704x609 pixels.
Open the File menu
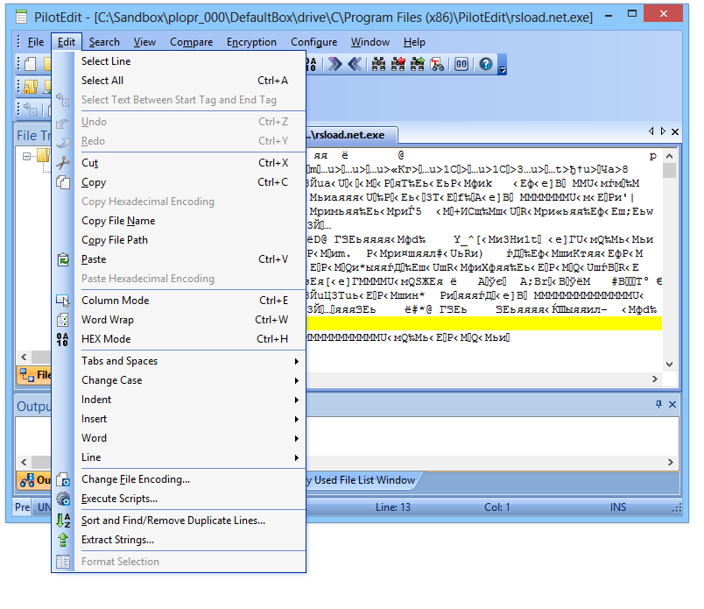click(x=36, y=42)
